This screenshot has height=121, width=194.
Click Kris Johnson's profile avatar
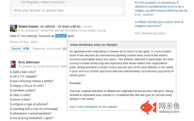tap(13, 64)
